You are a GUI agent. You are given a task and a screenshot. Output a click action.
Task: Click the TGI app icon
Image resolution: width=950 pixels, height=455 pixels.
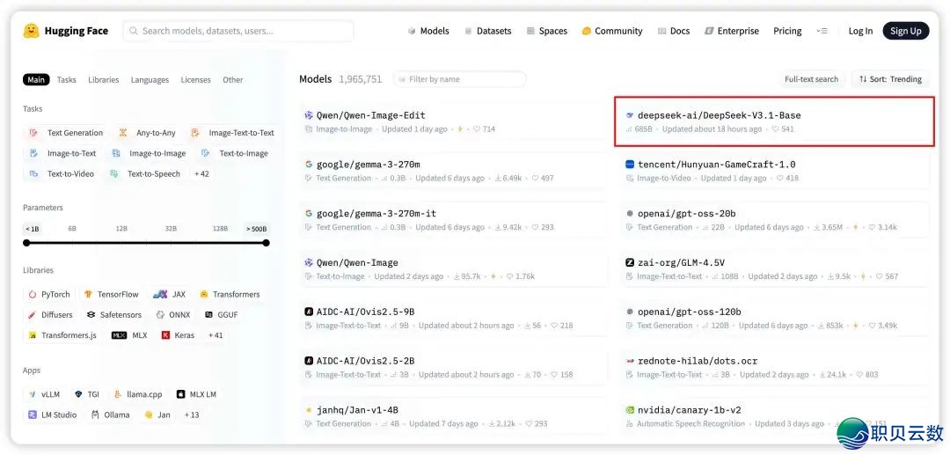pyautogui.click(x=78, y=394)
